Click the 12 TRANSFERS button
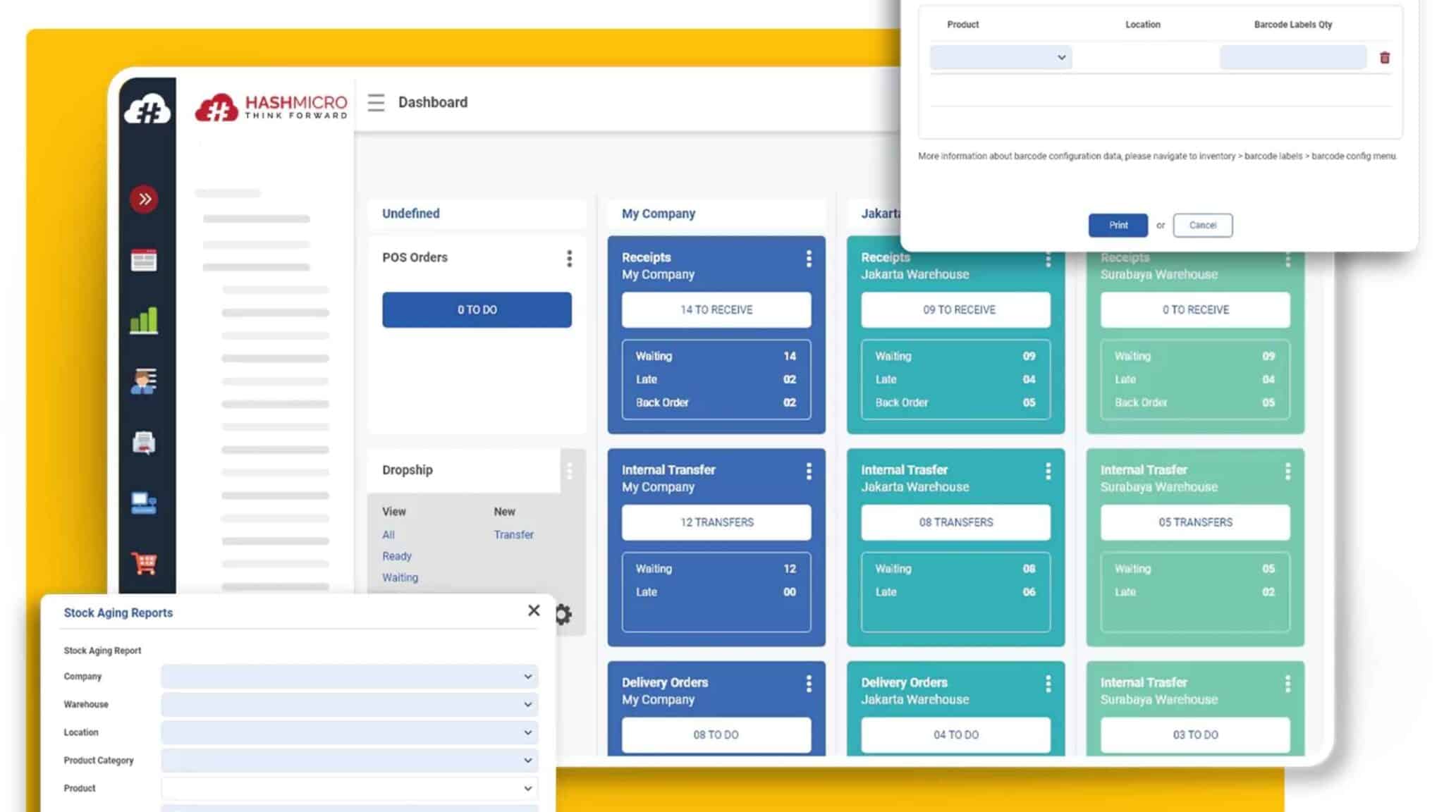The height and width of the screenshot is (812, 1444). (x=716, y=522)
